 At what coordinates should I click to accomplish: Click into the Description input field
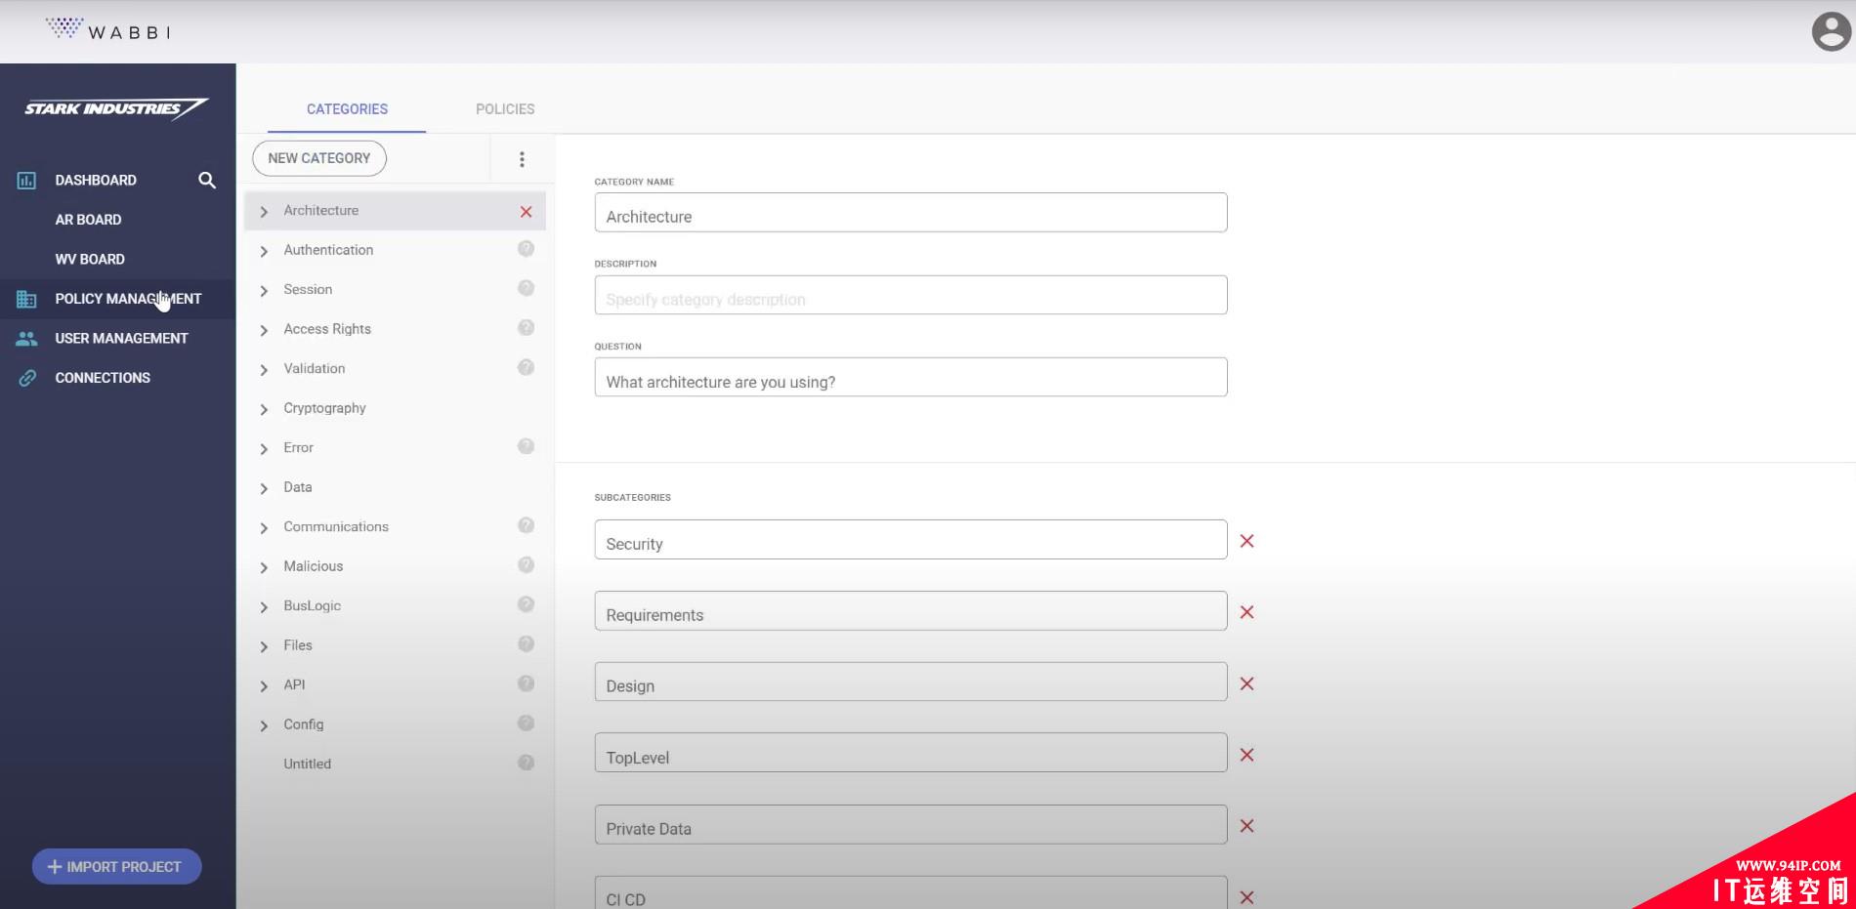coord(909,296)
